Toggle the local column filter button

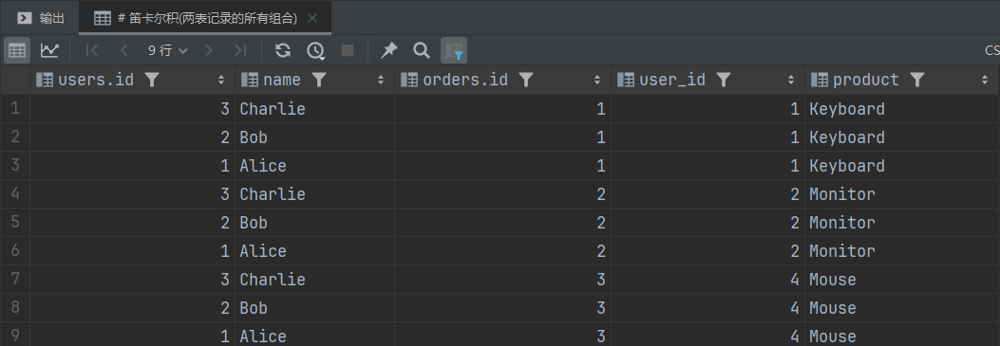point(454,50)
